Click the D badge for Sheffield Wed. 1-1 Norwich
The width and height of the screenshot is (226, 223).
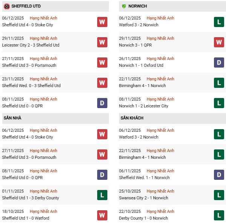(219, 175)
